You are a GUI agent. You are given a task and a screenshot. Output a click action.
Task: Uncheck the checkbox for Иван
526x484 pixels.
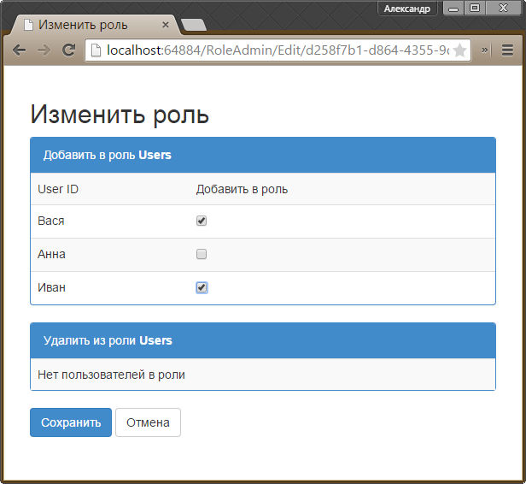point(202,287)
